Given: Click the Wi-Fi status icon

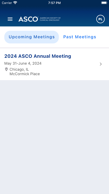Looking at the screenshot, I should (15, 3).
